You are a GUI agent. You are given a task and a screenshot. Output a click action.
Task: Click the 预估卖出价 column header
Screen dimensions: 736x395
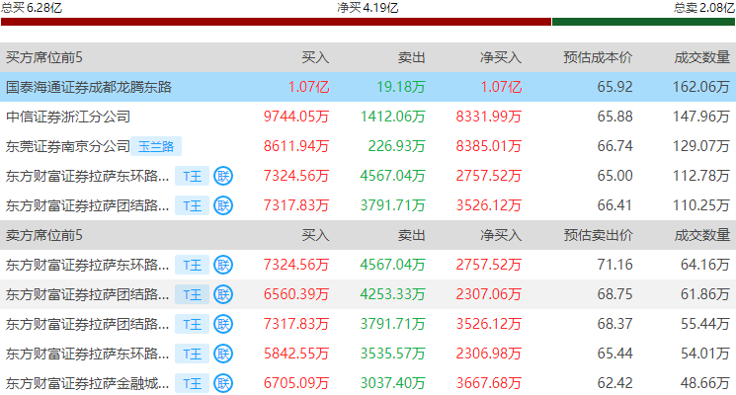pos(598,235)
